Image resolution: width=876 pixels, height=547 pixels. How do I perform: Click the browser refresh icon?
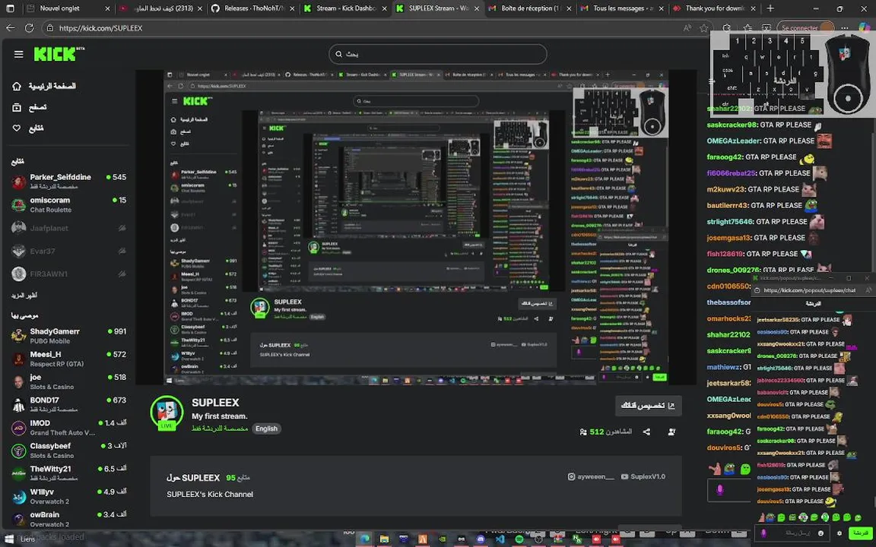[29, 28]
